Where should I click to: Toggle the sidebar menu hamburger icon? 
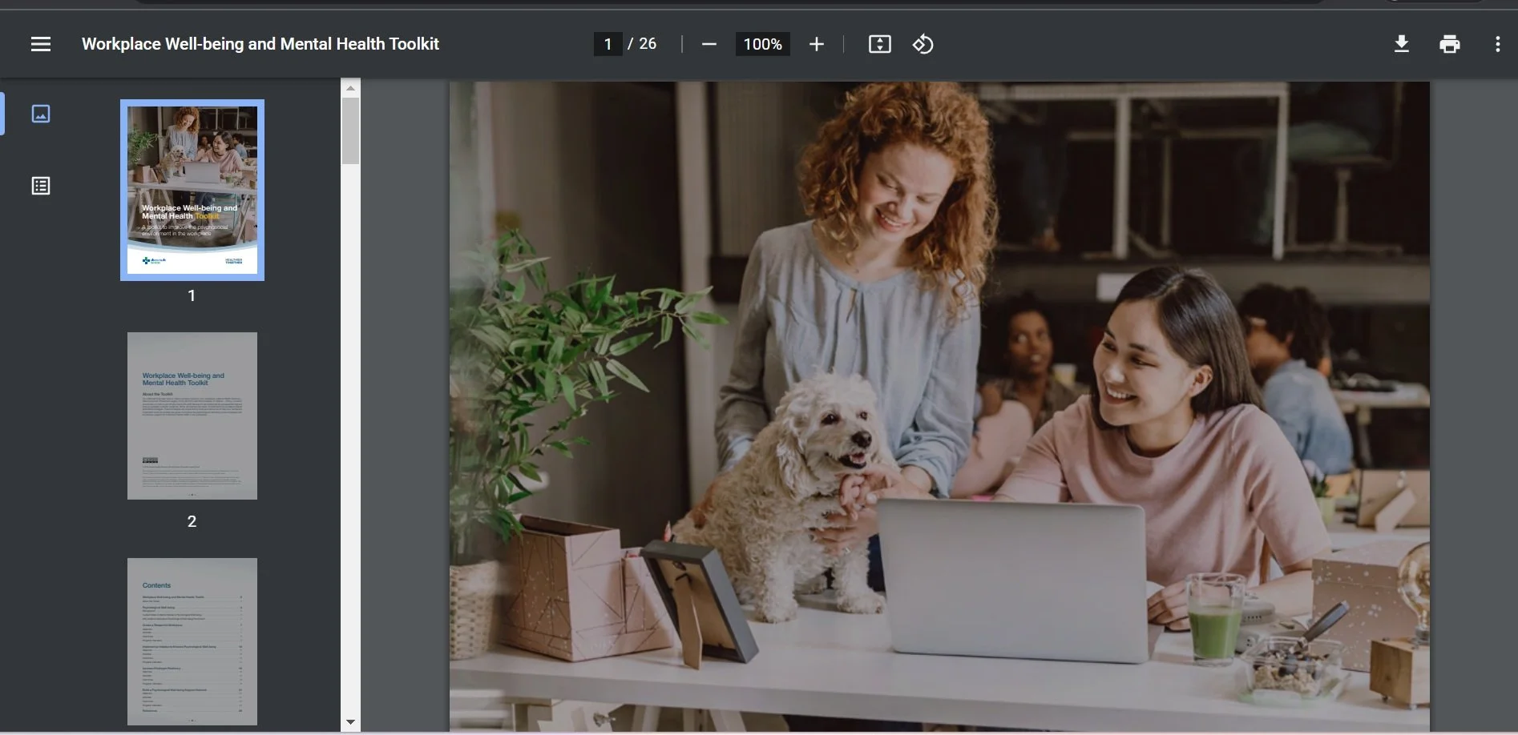(41, 44)
